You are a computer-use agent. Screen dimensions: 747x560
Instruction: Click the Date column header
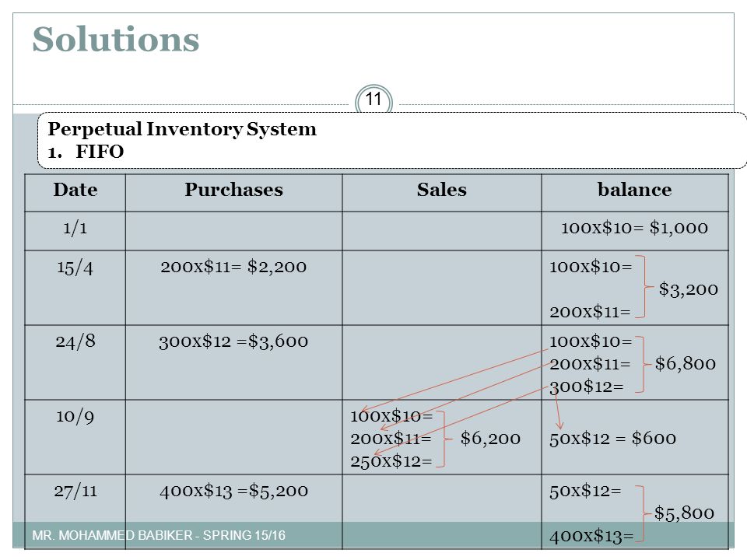click(x=75, y=190)
